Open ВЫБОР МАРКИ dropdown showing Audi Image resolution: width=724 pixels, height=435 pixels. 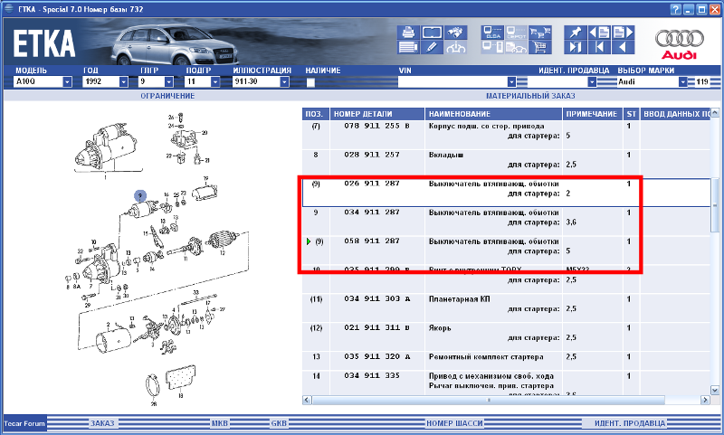pos(683,82)
